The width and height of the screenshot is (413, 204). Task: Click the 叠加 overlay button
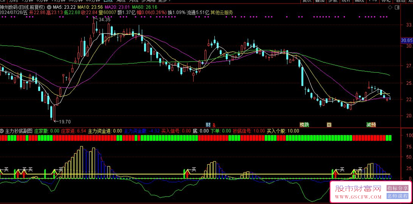click(x=320, y=1)
